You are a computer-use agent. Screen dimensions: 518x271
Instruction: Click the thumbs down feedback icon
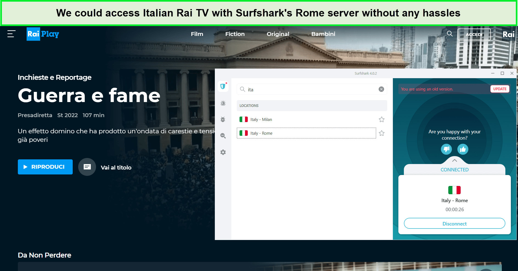[x=446, y=149]
